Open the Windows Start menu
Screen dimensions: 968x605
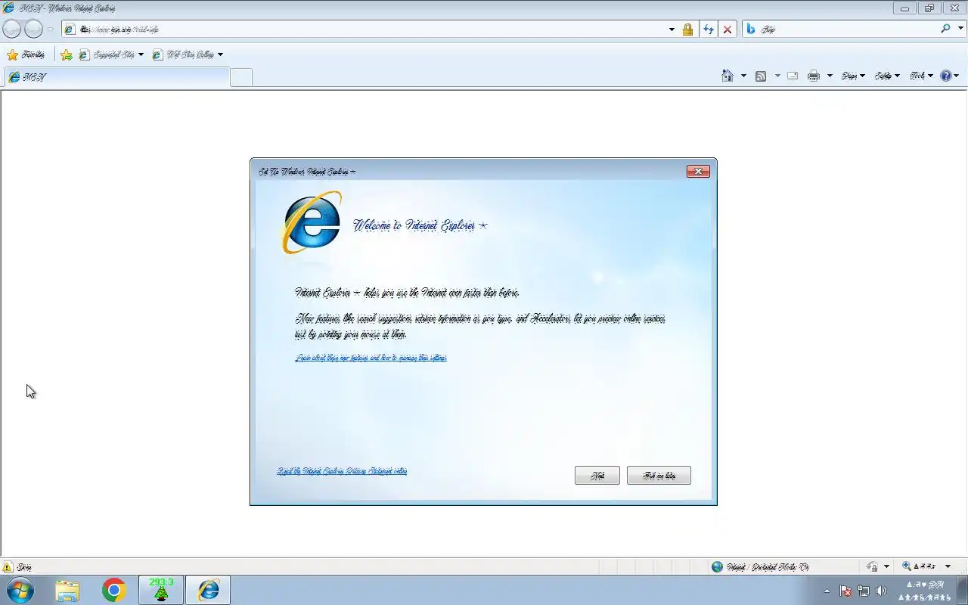[x=20, y=590]
